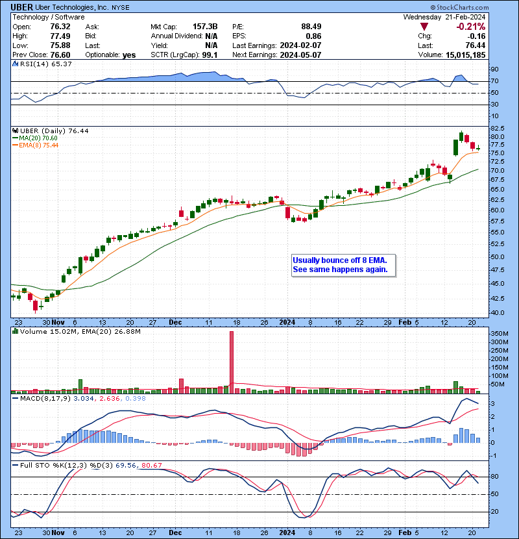Click the EPS value 0.86

click(313, 36)
